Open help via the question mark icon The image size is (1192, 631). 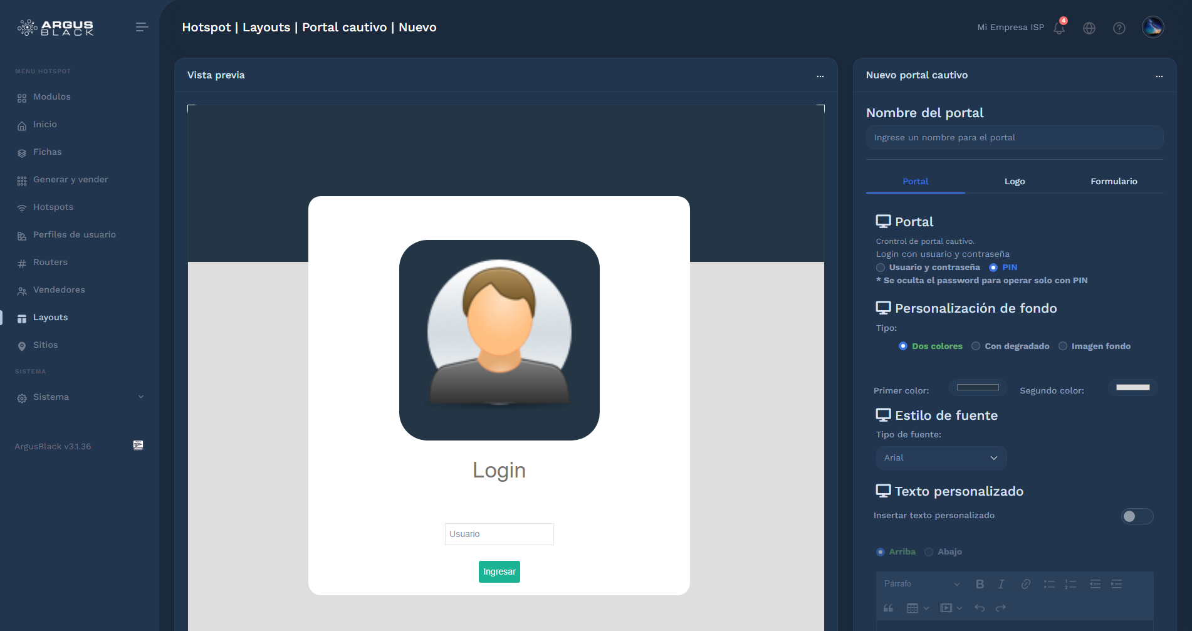click(x=1119, y=28)
